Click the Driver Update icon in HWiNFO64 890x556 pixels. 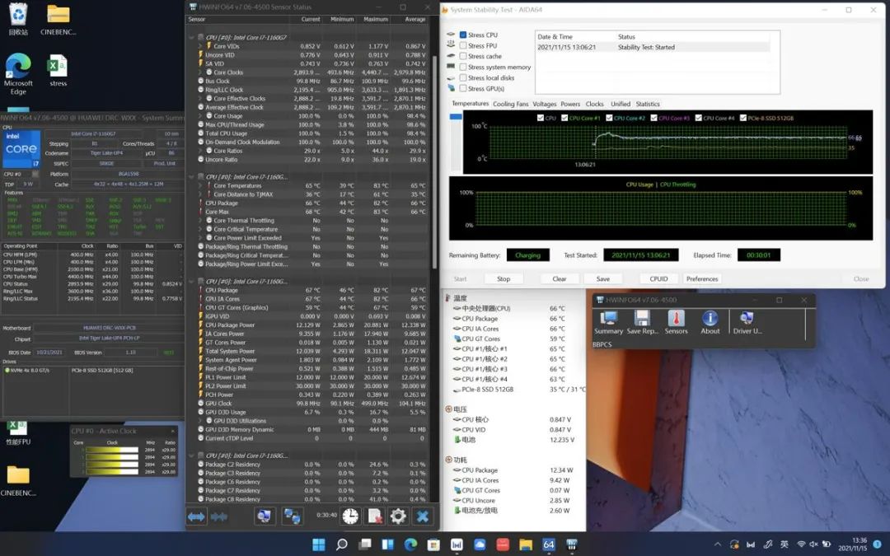coord(747,322)
